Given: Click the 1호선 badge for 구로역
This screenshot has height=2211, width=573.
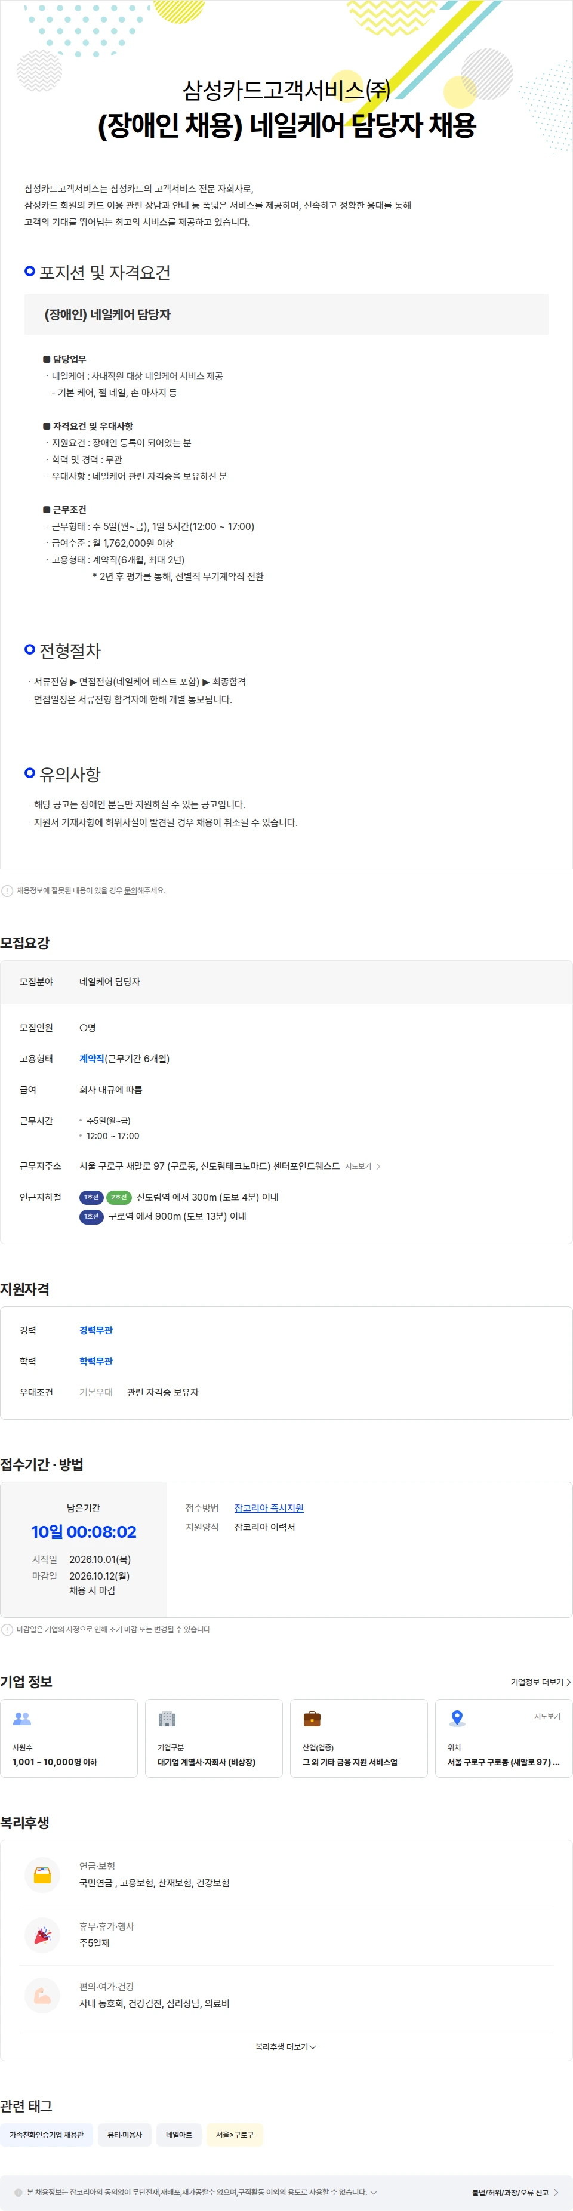Looking at the screenshot, I should click(91, 1216).
